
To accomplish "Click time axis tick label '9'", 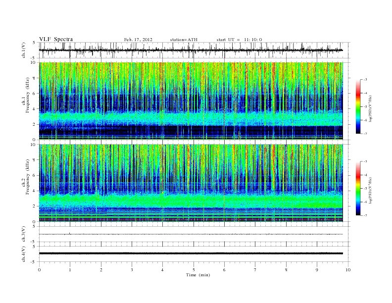I will coord(317,270).
